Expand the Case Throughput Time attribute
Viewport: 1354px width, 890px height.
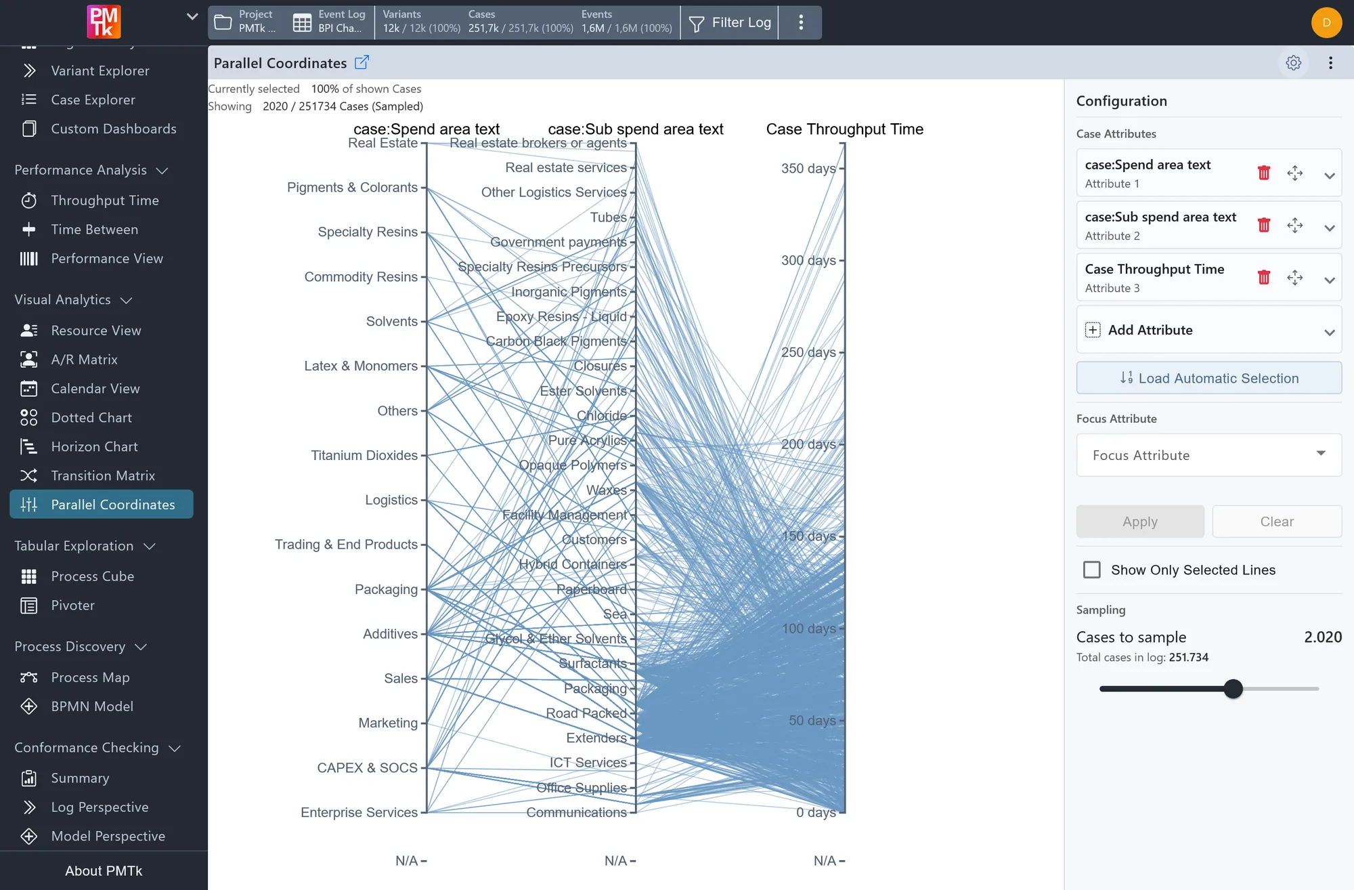click(x=1329, y=280)
